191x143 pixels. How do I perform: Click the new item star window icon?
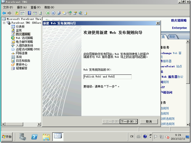click(x=64, y=13)
